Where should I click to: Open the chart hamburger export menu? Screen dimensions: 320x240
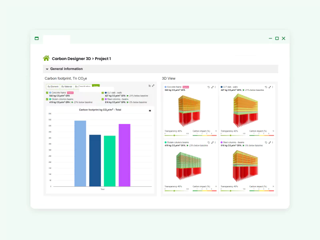(150, 111)
